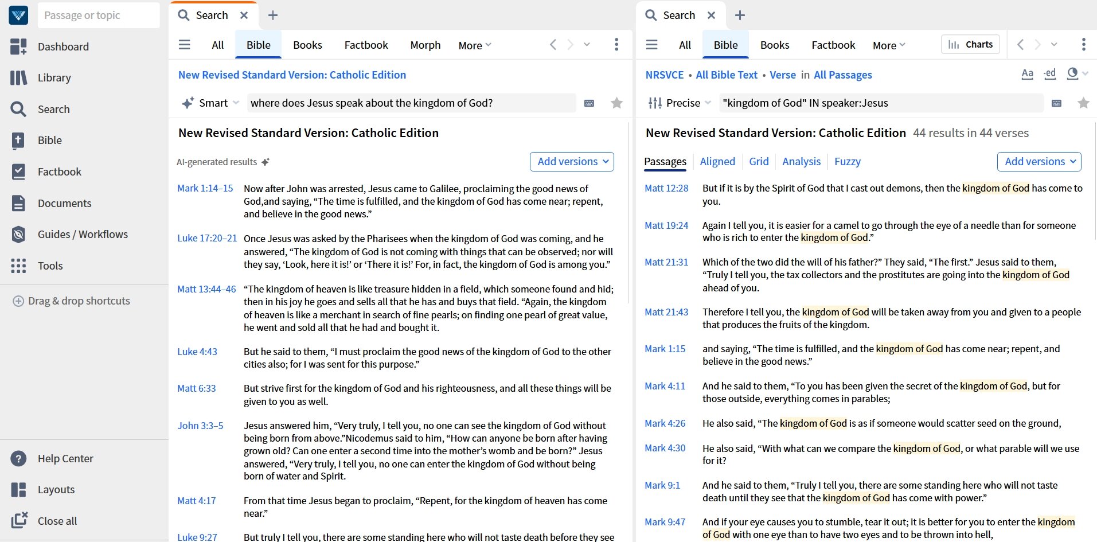Open Add versions in right panel
The width and height of the screenshot is (1097, 542).
[x=1039, y=162]
